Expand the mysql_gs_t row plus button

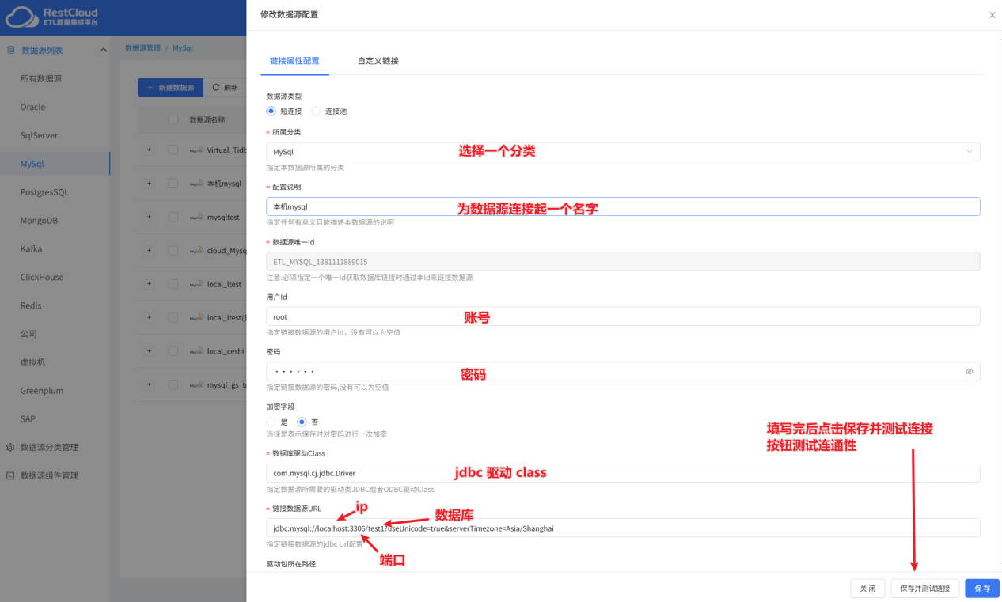[x=148, y=385]
